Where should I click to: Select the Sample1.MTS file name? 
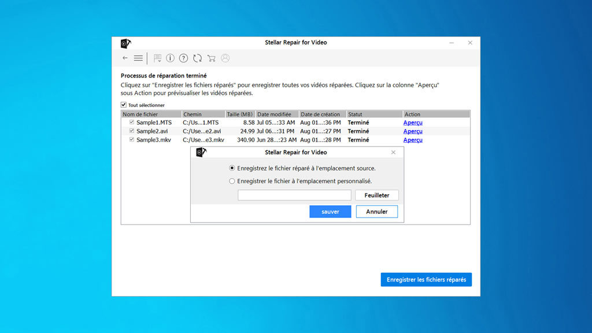154,123
